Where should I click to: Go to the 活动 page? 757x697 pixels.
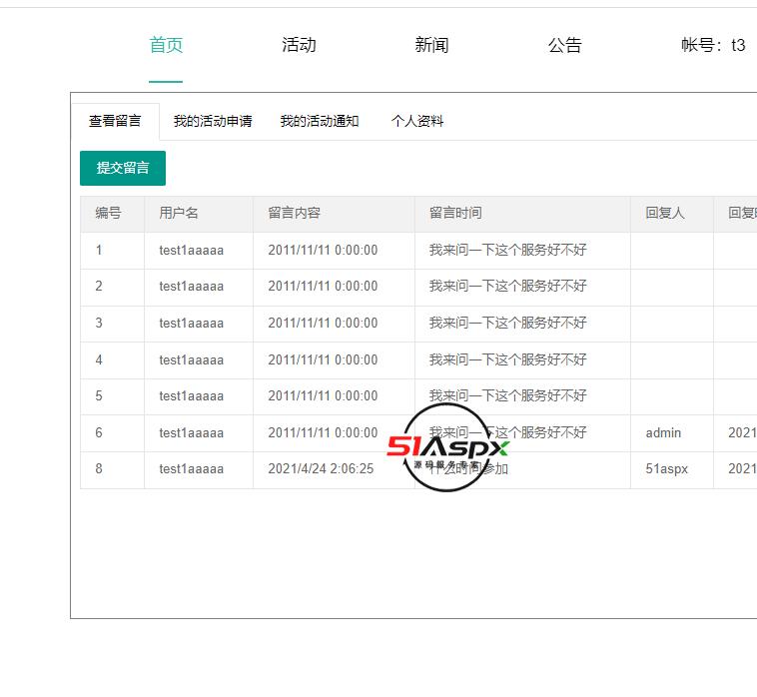299,45
